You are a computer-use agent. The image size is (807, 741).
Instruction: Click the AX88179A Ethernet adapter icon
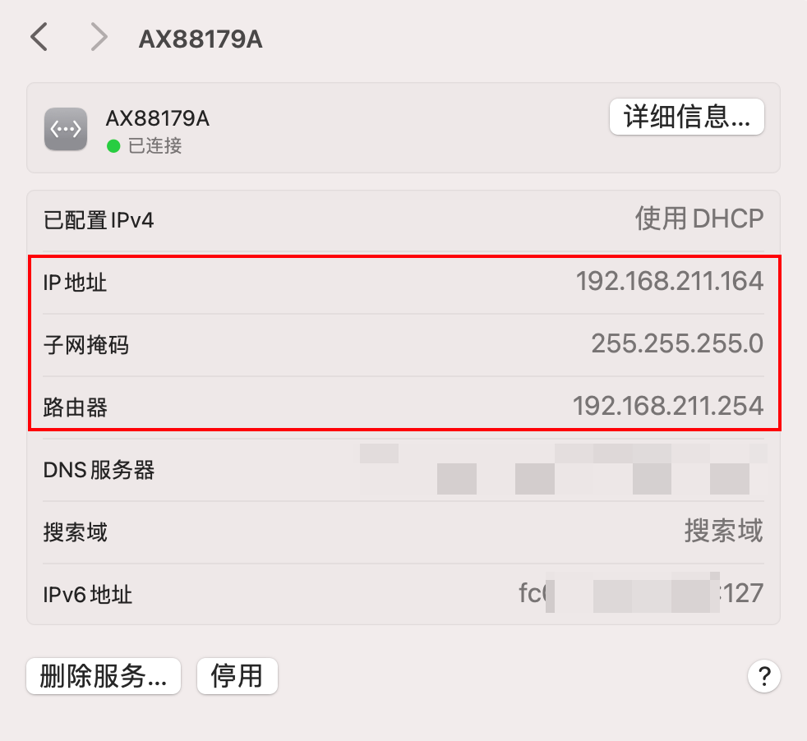pyautogui.click(x=66, y=129)
